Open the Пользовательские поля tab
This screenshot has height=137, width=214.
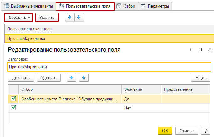click(x=85, y=6)
